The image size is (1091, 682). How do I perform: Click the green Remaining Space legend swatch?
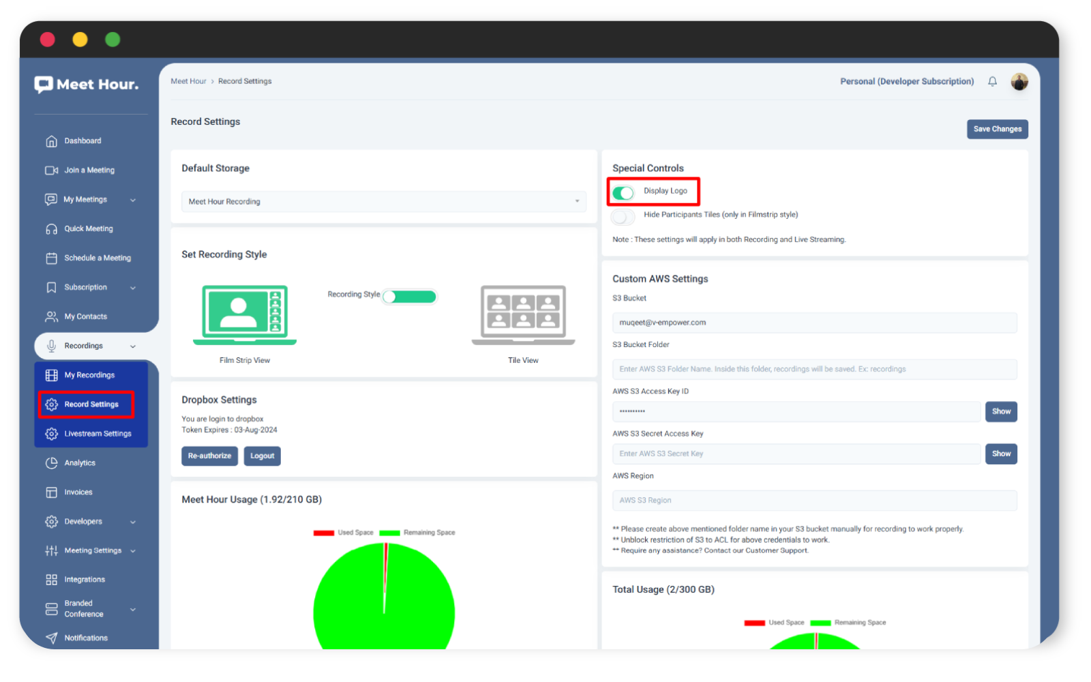(x=389, y=533)
